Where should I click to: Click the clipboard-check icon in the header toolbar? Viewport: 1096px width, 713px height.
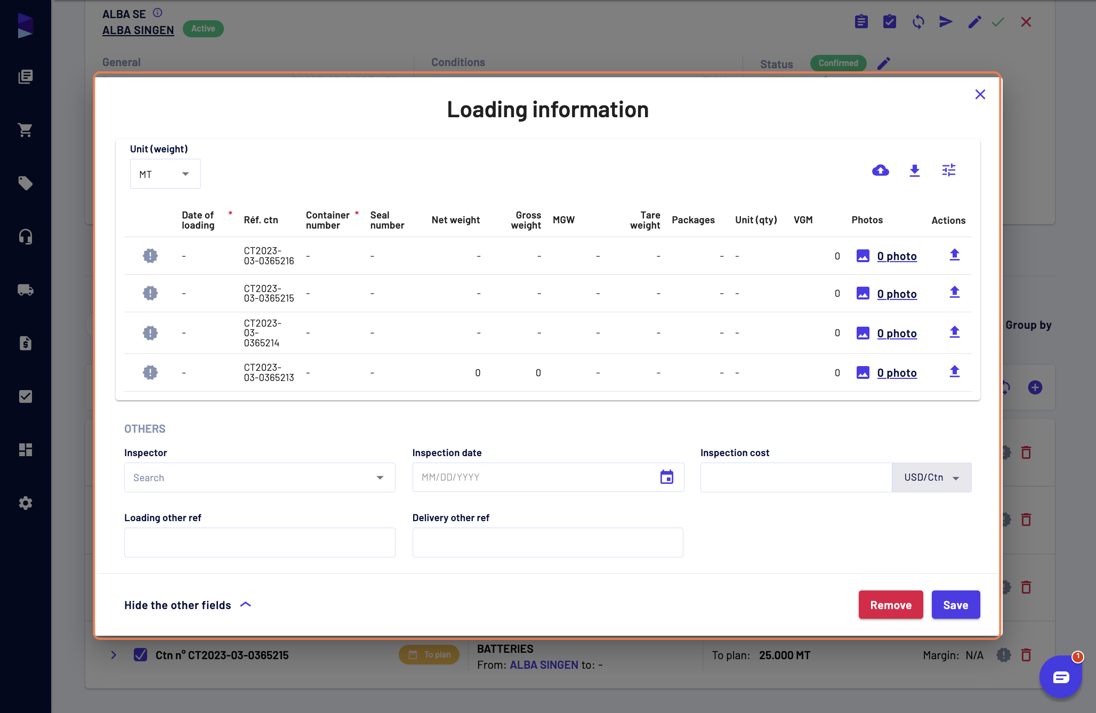point(889,22)
